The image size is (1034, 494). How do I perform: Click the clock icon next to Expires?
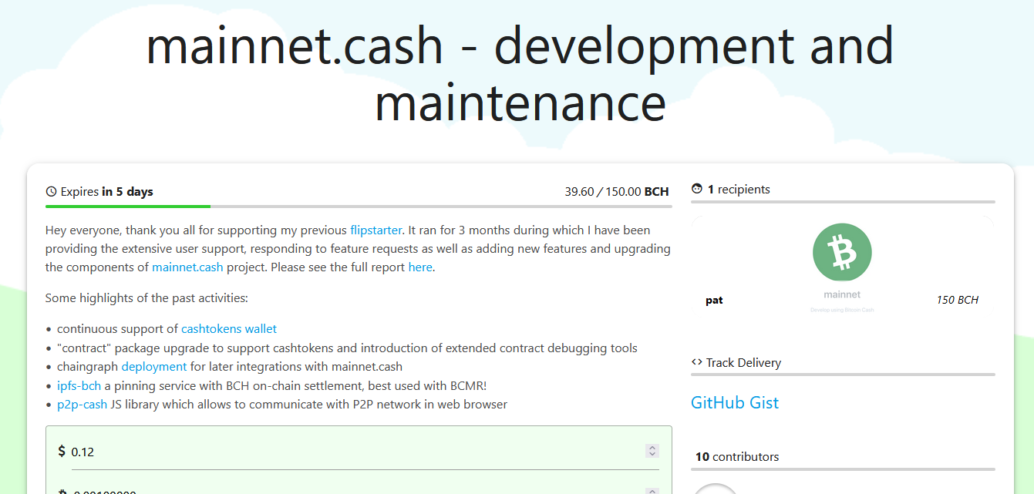coord(52,192)
